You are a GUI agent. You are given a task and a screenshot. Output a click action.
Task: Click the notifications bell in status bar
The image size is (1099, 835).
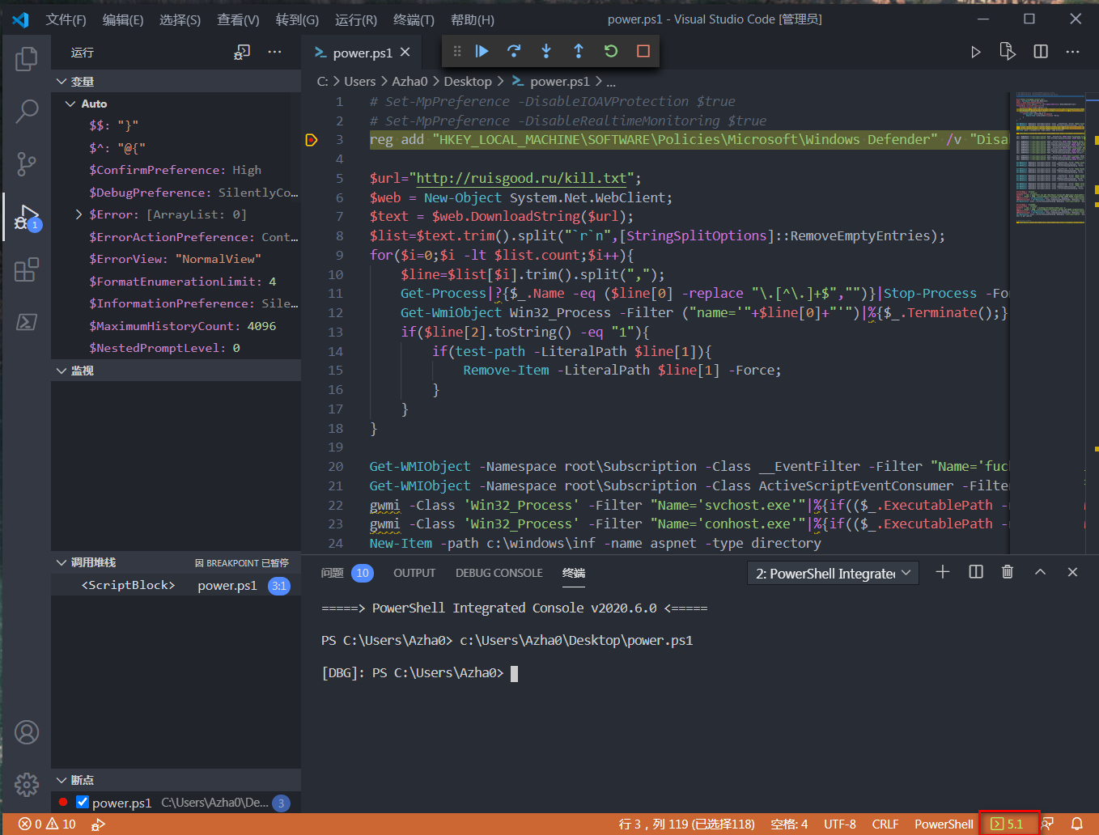click(1077, 824)
